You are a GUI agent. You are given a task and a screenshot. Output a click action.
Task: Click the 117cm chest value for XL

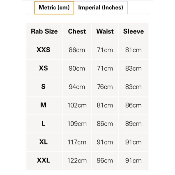[77, 142]
